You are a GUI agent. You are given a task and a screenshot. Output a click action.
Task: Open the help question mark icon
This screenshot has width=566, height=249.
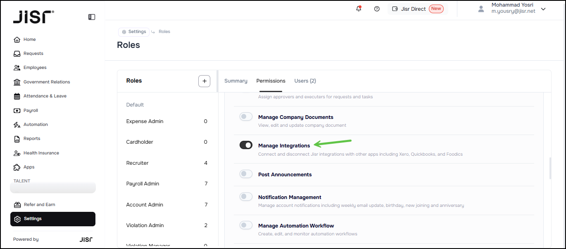377,9
